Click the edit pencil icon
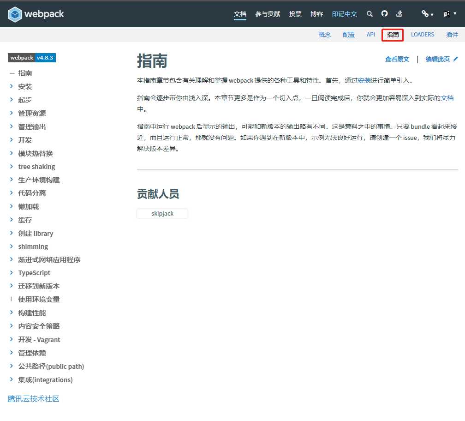 [x=455, y=59]
